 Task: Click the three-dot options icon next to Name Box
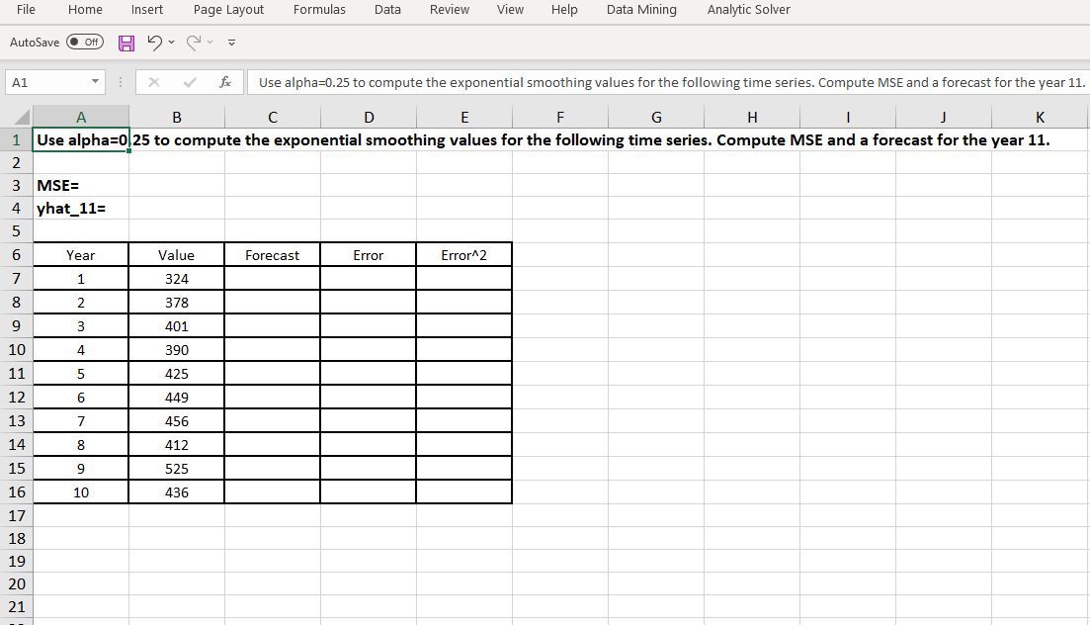120,82
